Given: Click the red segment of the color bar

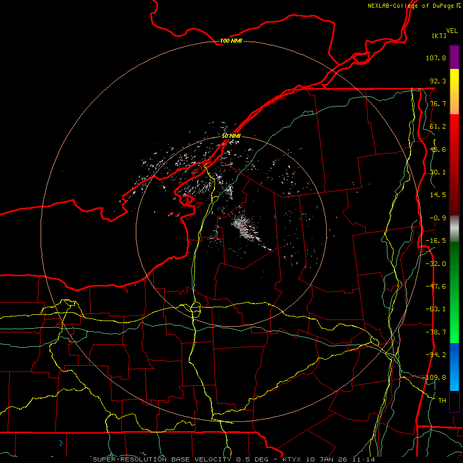Looking at the screenshot, I should click(454, 165).
